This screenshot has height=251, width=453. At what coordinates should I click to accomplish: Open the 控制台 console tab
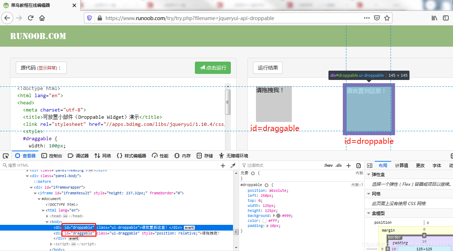[x=52, y=156]
